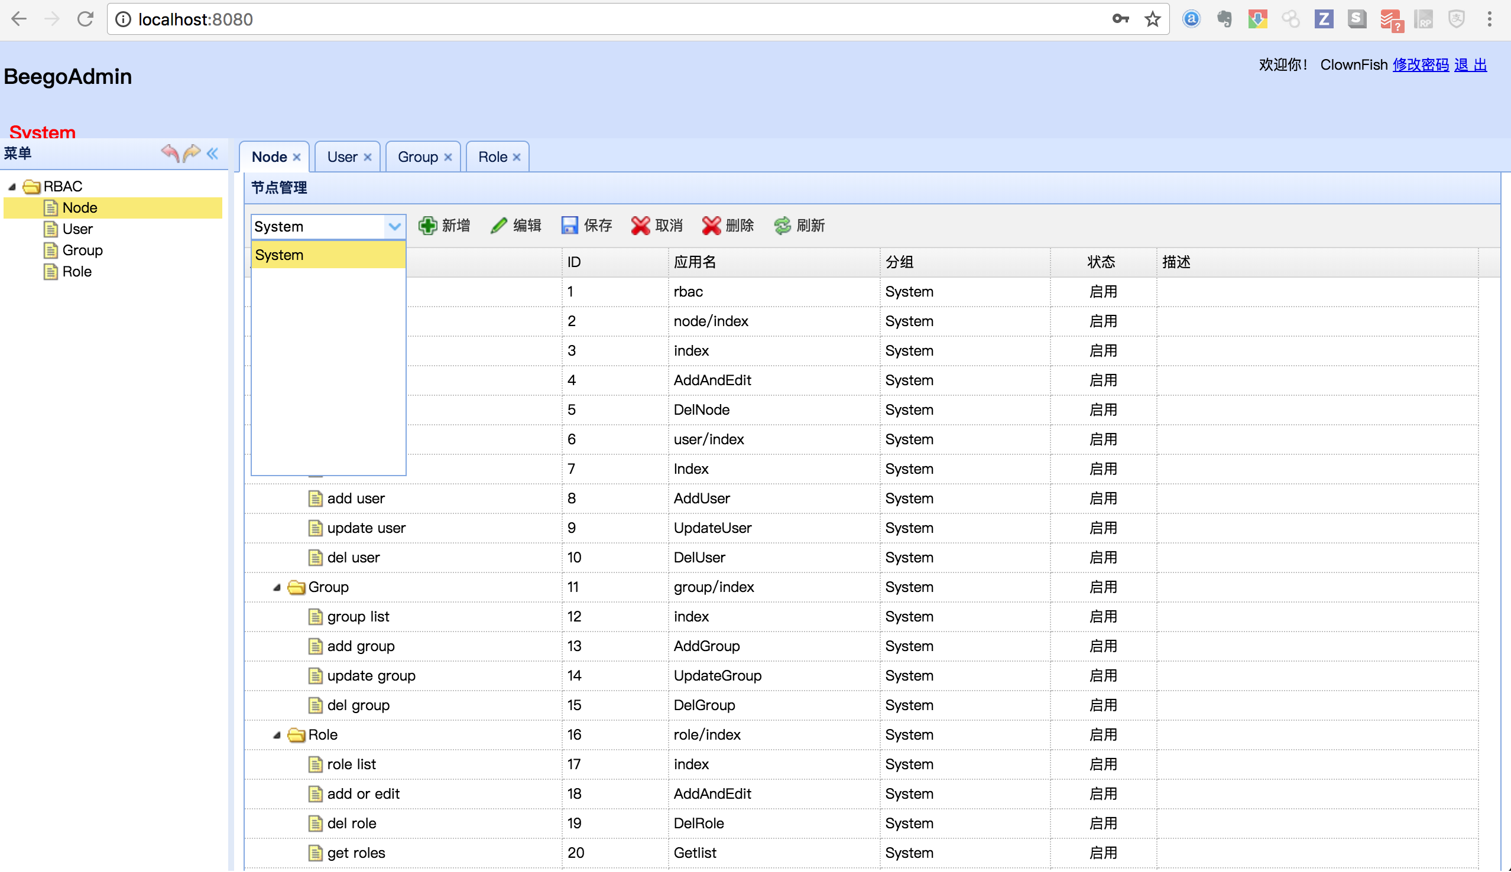Close the User tab
This screenshot has width=1511, height=872.
click(368, 157)
